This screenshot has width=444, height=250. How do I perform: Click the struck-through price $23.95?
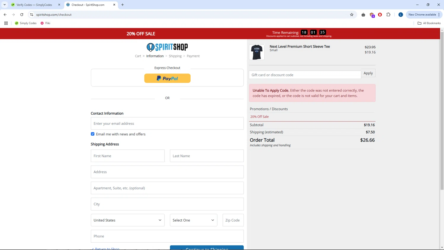[x=370, y=47]
